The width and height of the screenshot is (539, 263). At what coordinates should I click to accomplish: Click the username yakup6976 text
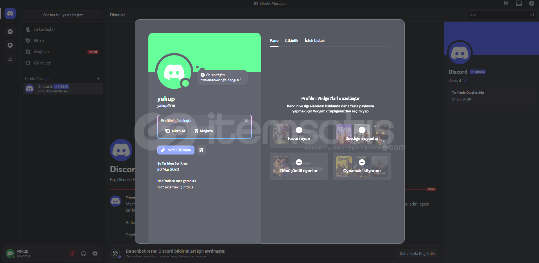click(166, 105)
